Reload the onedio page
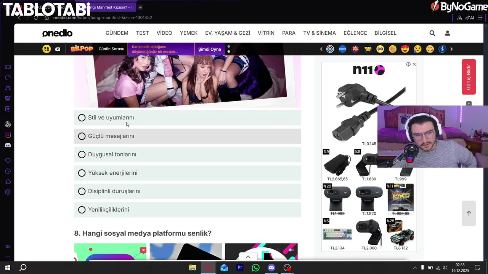Screen dimensions: 488x274 point(36,18)
